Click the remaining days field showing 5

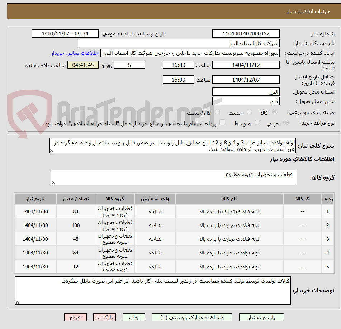click(129, 65)
